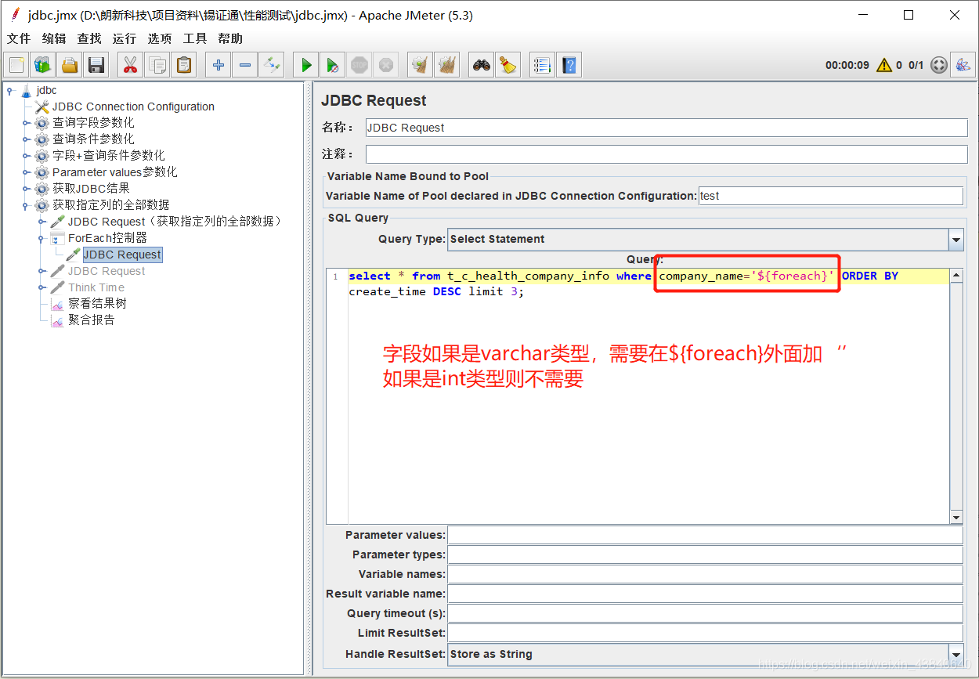Select JDBC Connection Configuration in tree
This screenshot has width=979, height=679.
133,107
